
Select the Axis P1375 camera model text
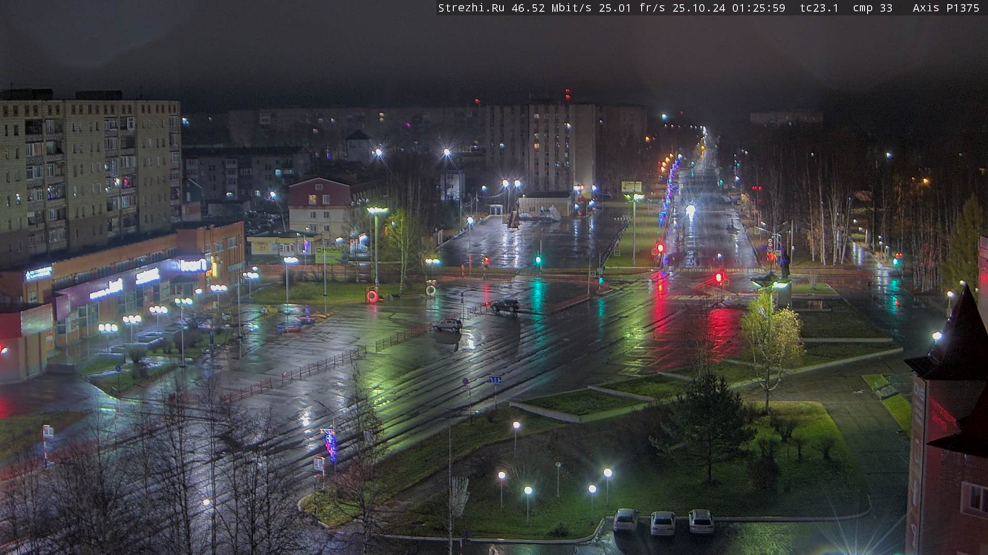coord(946,8)
